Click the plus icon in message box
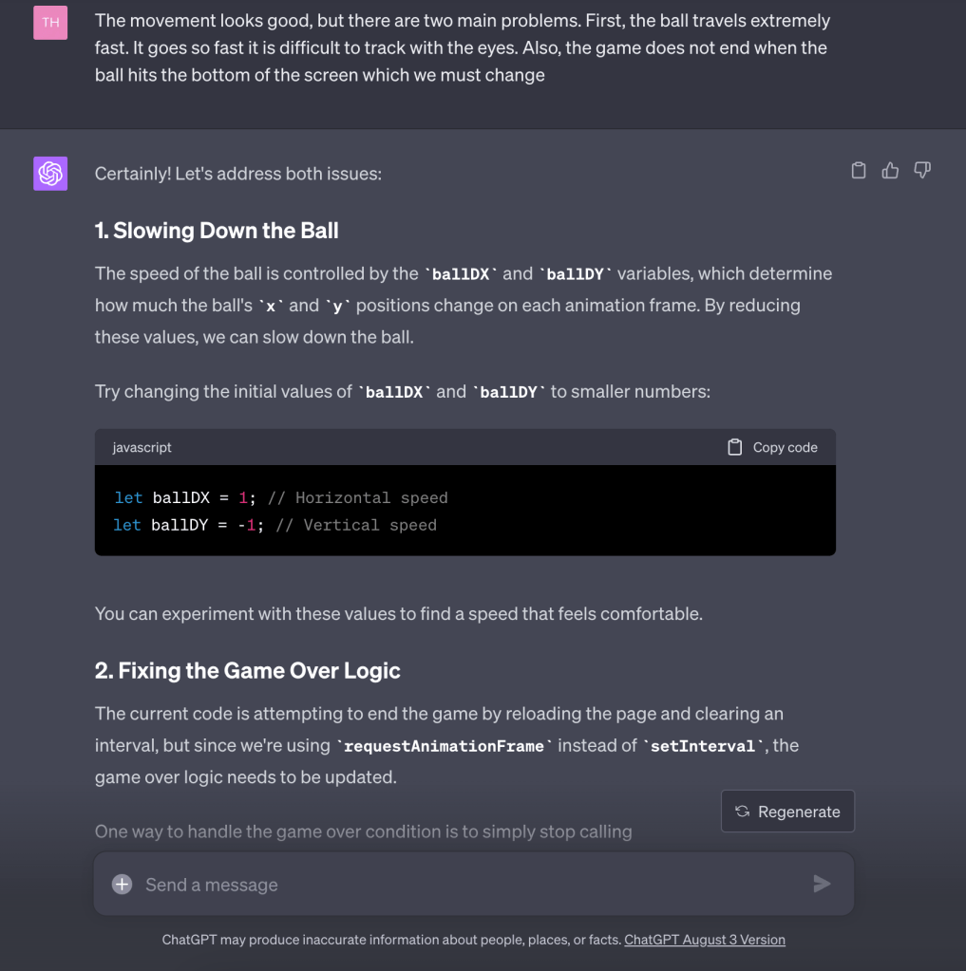 (x=122, y=885)
